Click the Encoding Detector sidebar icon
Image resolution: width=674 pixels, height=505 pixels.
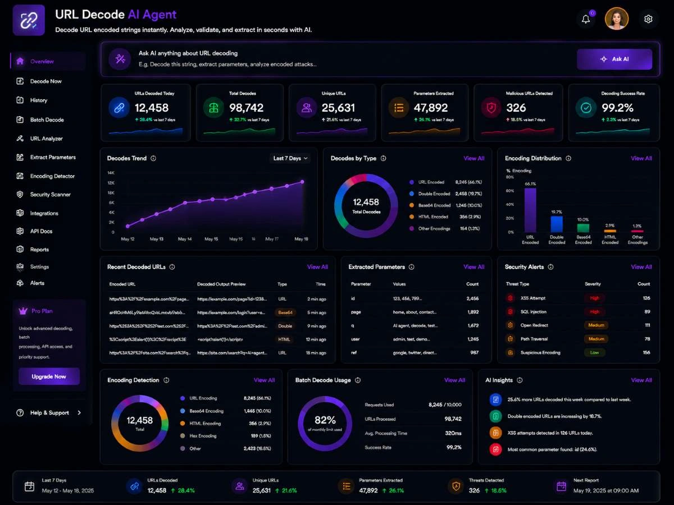[20, 176]
